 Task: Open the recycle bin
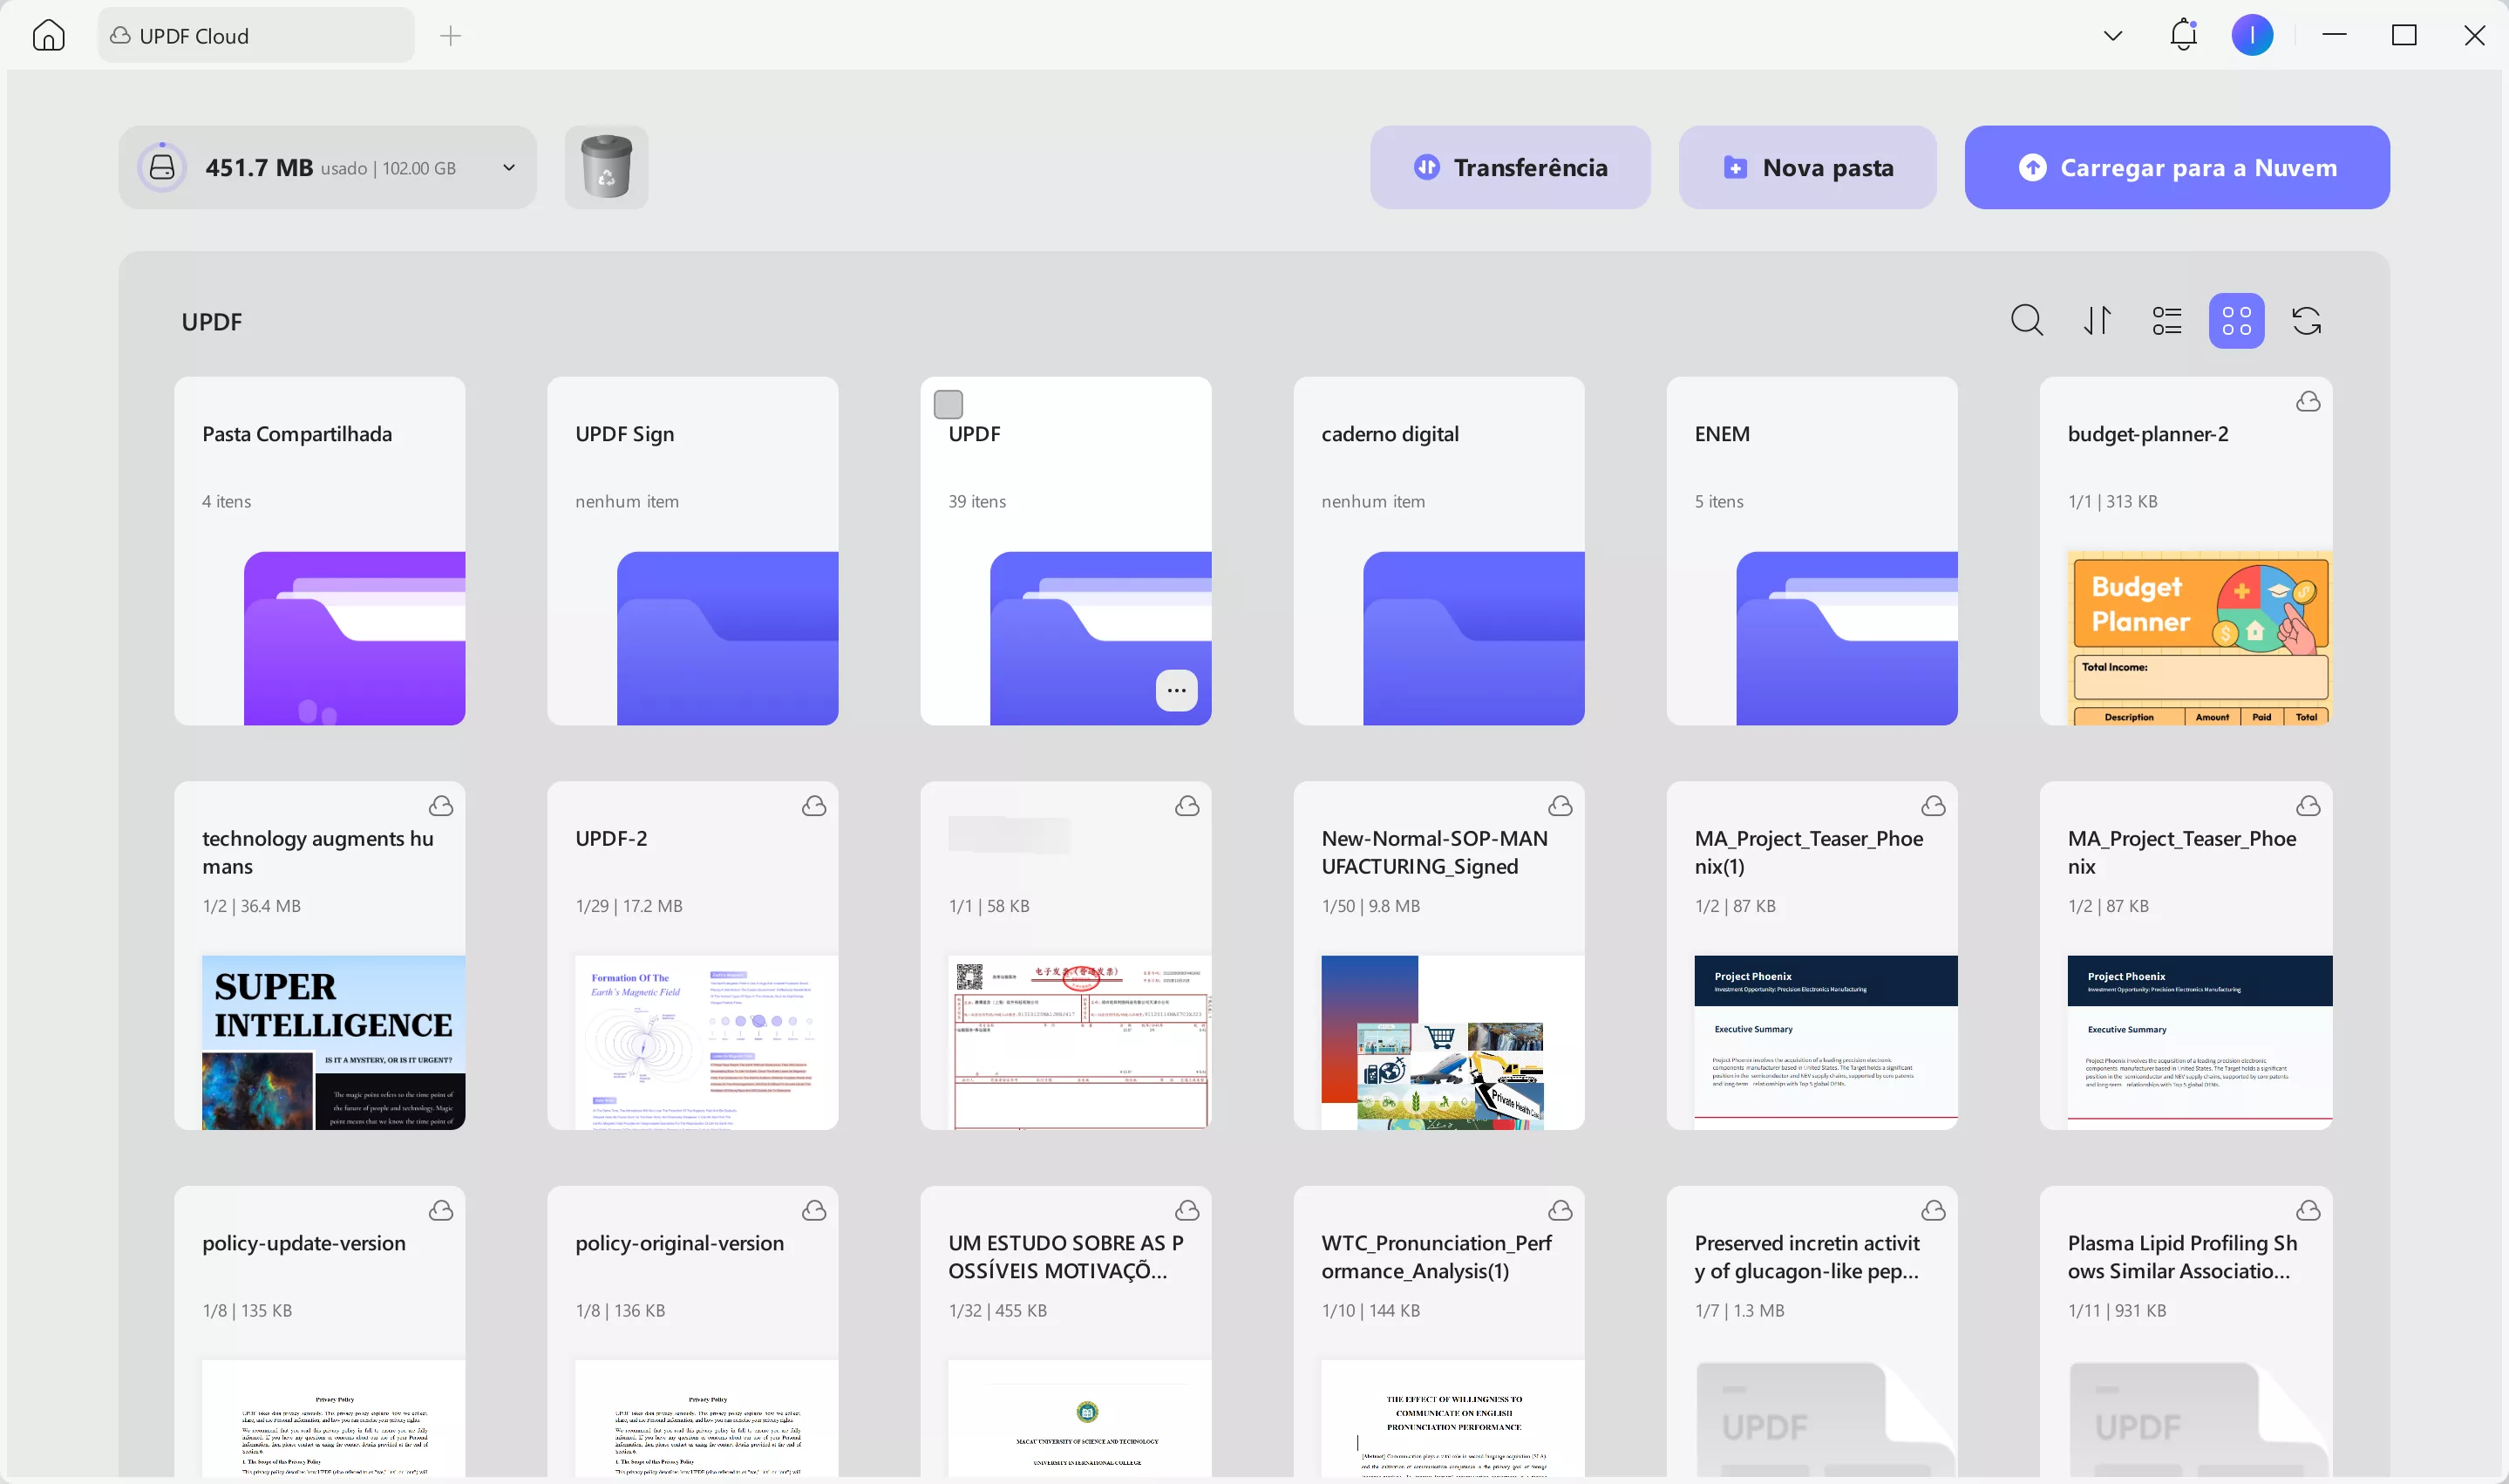click(x=606, y=167)
